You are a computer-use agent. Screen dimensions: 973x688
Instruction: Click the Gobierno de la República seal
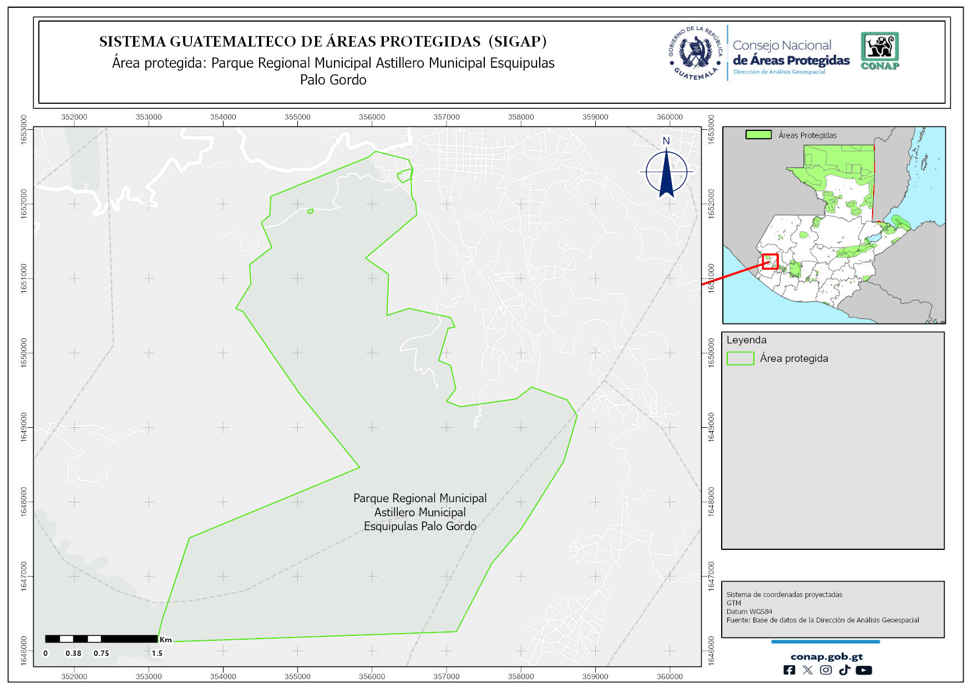695,53
